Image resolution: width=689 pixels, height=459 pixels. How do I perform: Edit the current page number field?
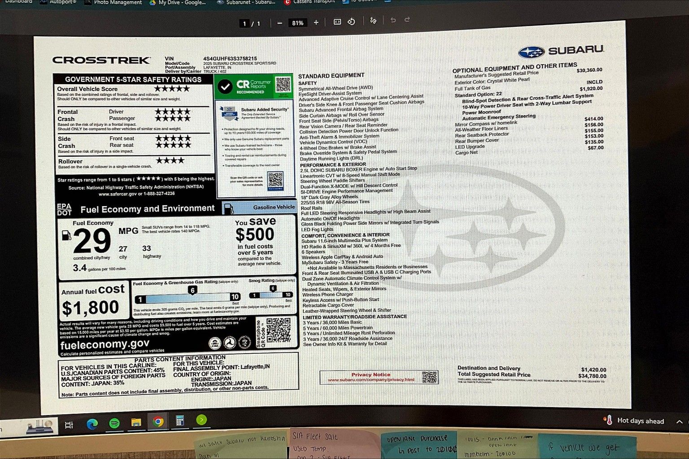pyautogui.click(x=244, y=23)
